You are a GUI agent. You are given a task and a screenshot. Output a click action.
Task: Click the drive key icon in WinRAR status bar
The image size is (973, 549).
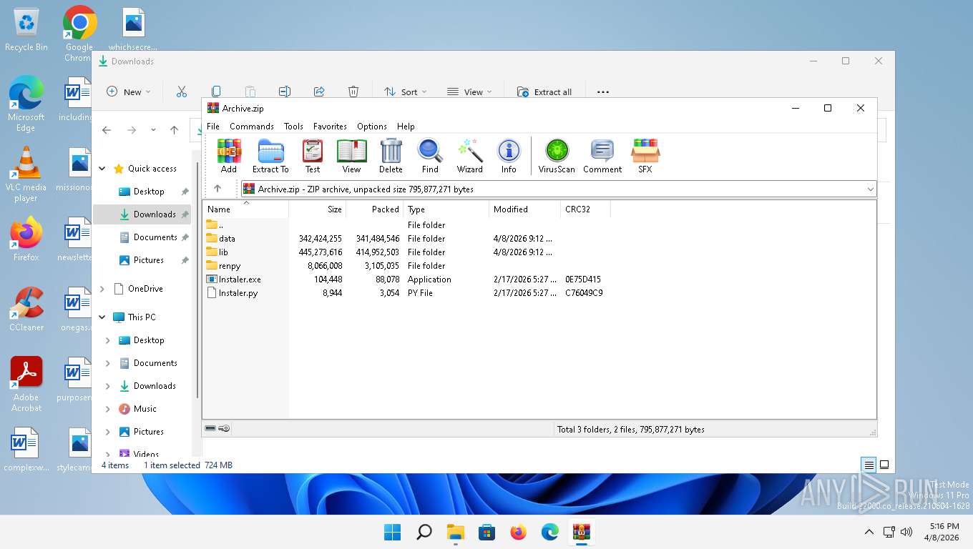click(224, 429)
